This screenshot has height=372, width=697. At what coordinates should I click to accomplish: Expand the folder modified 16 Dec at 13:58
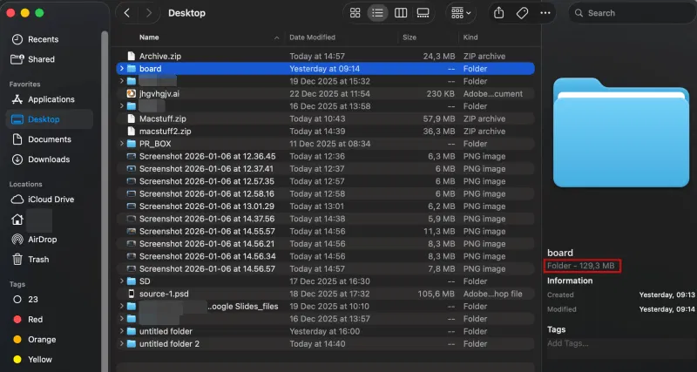(x=121, y=105)
